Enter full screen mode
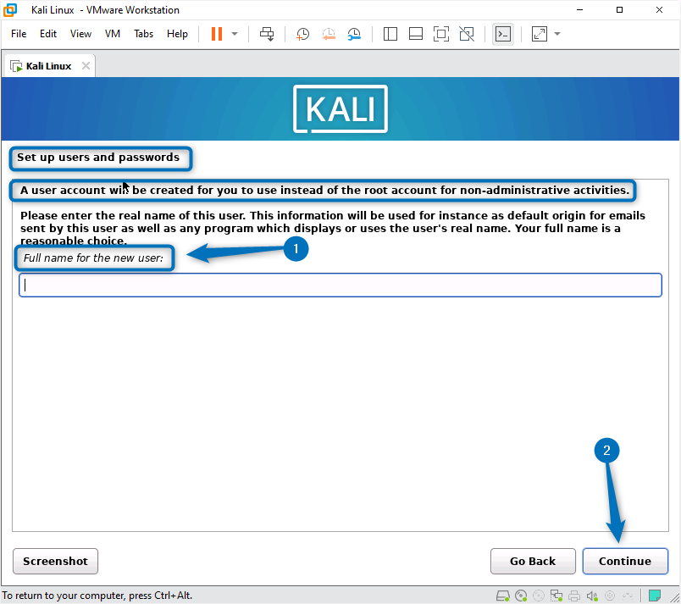 pyautogui.click(x=440, y=34)
